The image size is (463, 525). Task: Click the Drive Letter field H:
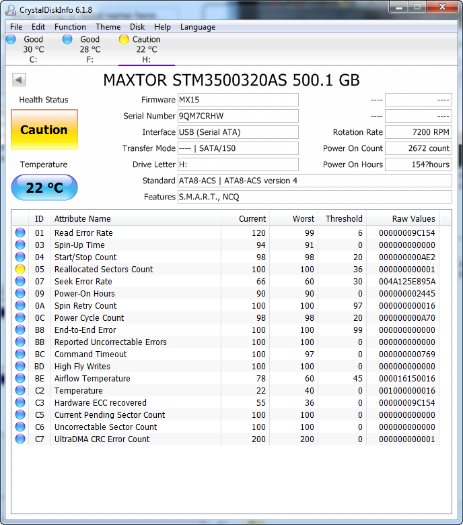tap(238, 164)
